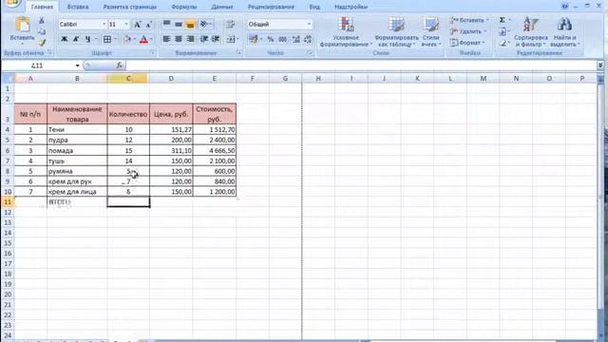Apply Align Left to the cell
608x342 pixels.
point(167,39)
